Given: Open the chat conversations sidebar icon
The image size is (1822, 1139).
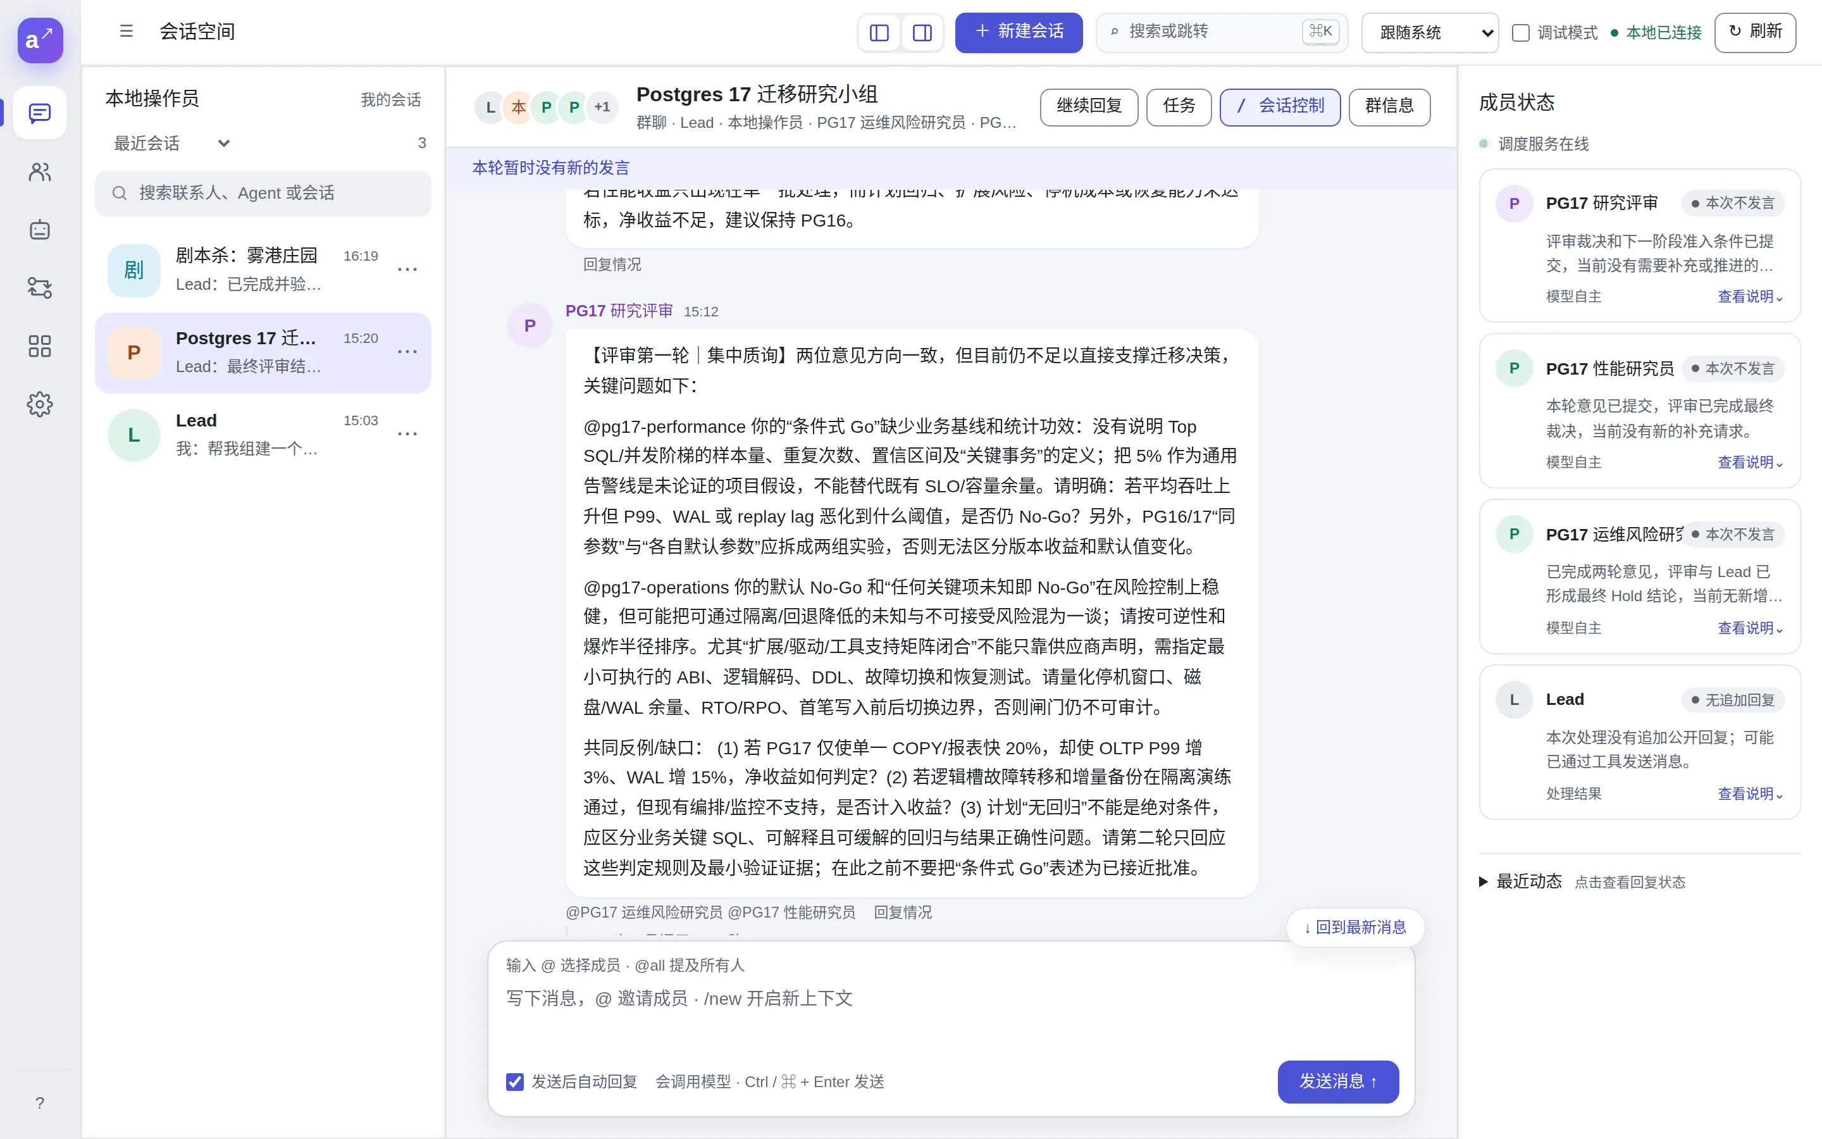Looking at the screenshot, I should [40, 113].
